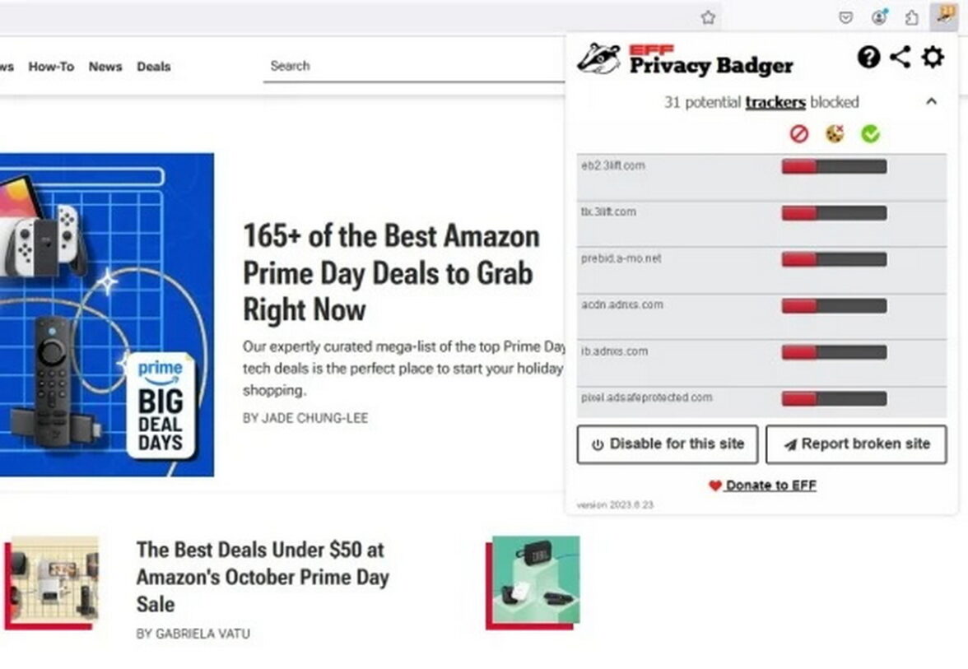Viewport: 968px width, 669px height.
Task: Click Disable for this site button
Action: pos(668,444)
